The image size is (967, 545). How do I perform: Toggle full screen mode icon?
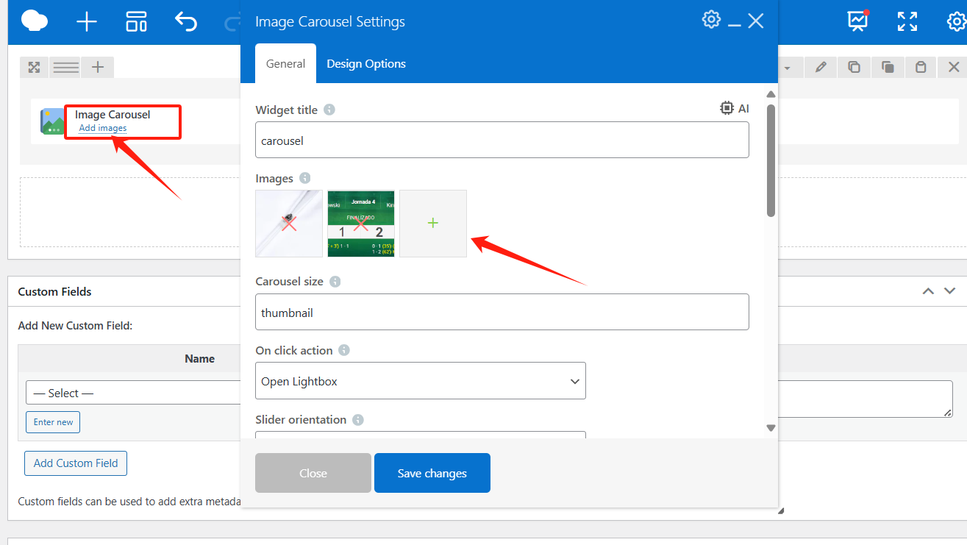(x=907, y=21)
